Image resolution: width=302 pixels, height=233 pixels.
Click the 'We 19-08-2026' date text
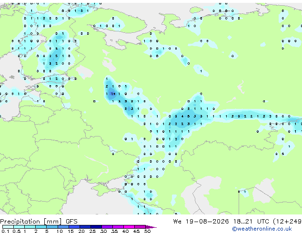pos(201,222)
